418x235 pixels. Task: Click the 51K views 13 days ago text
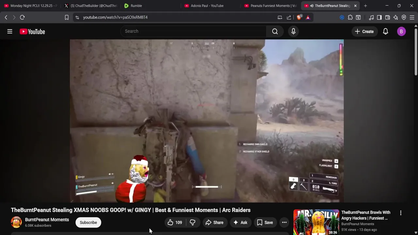[359, 230]
